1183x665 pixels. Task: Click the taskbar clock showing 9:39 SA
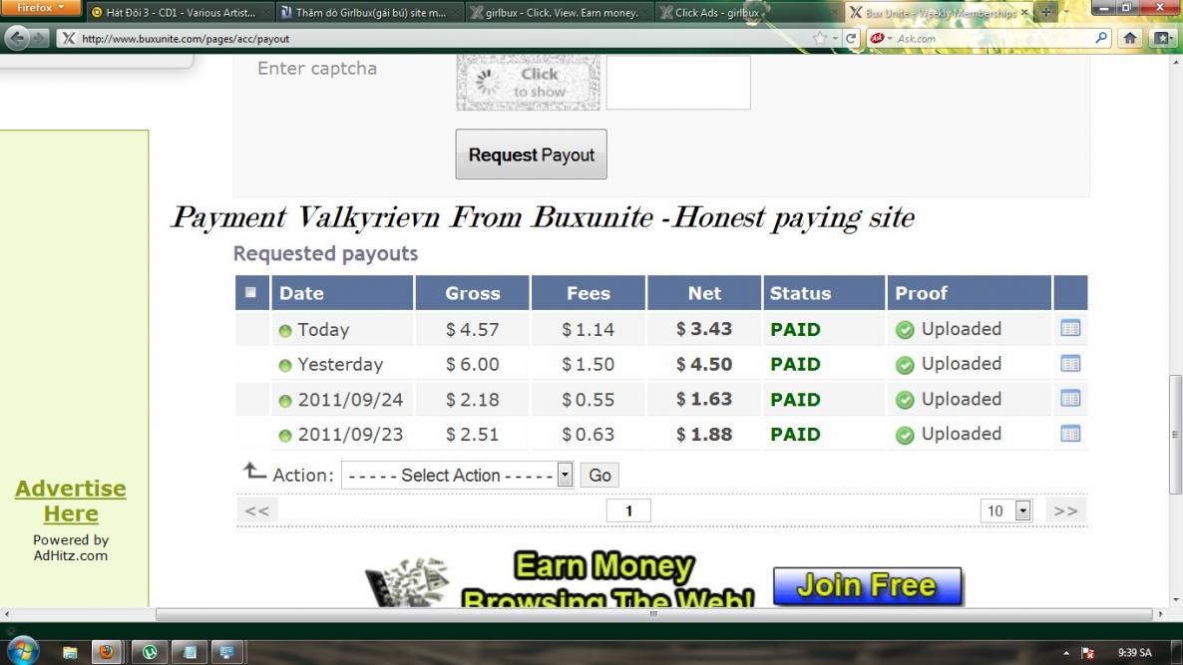coord(1135,653)
